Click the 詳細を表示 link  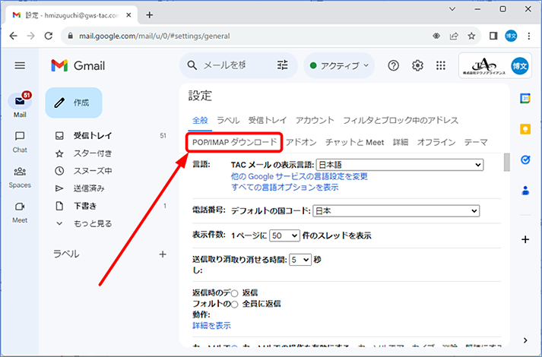coord(211,326)
